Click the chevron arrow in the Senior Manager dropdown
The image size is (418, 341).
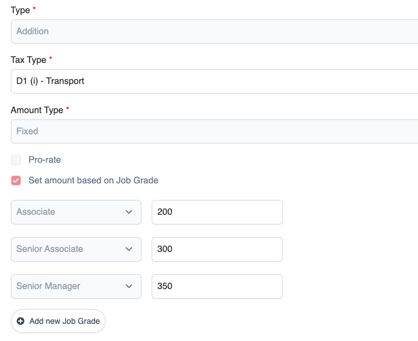click(x=128, y=286)
